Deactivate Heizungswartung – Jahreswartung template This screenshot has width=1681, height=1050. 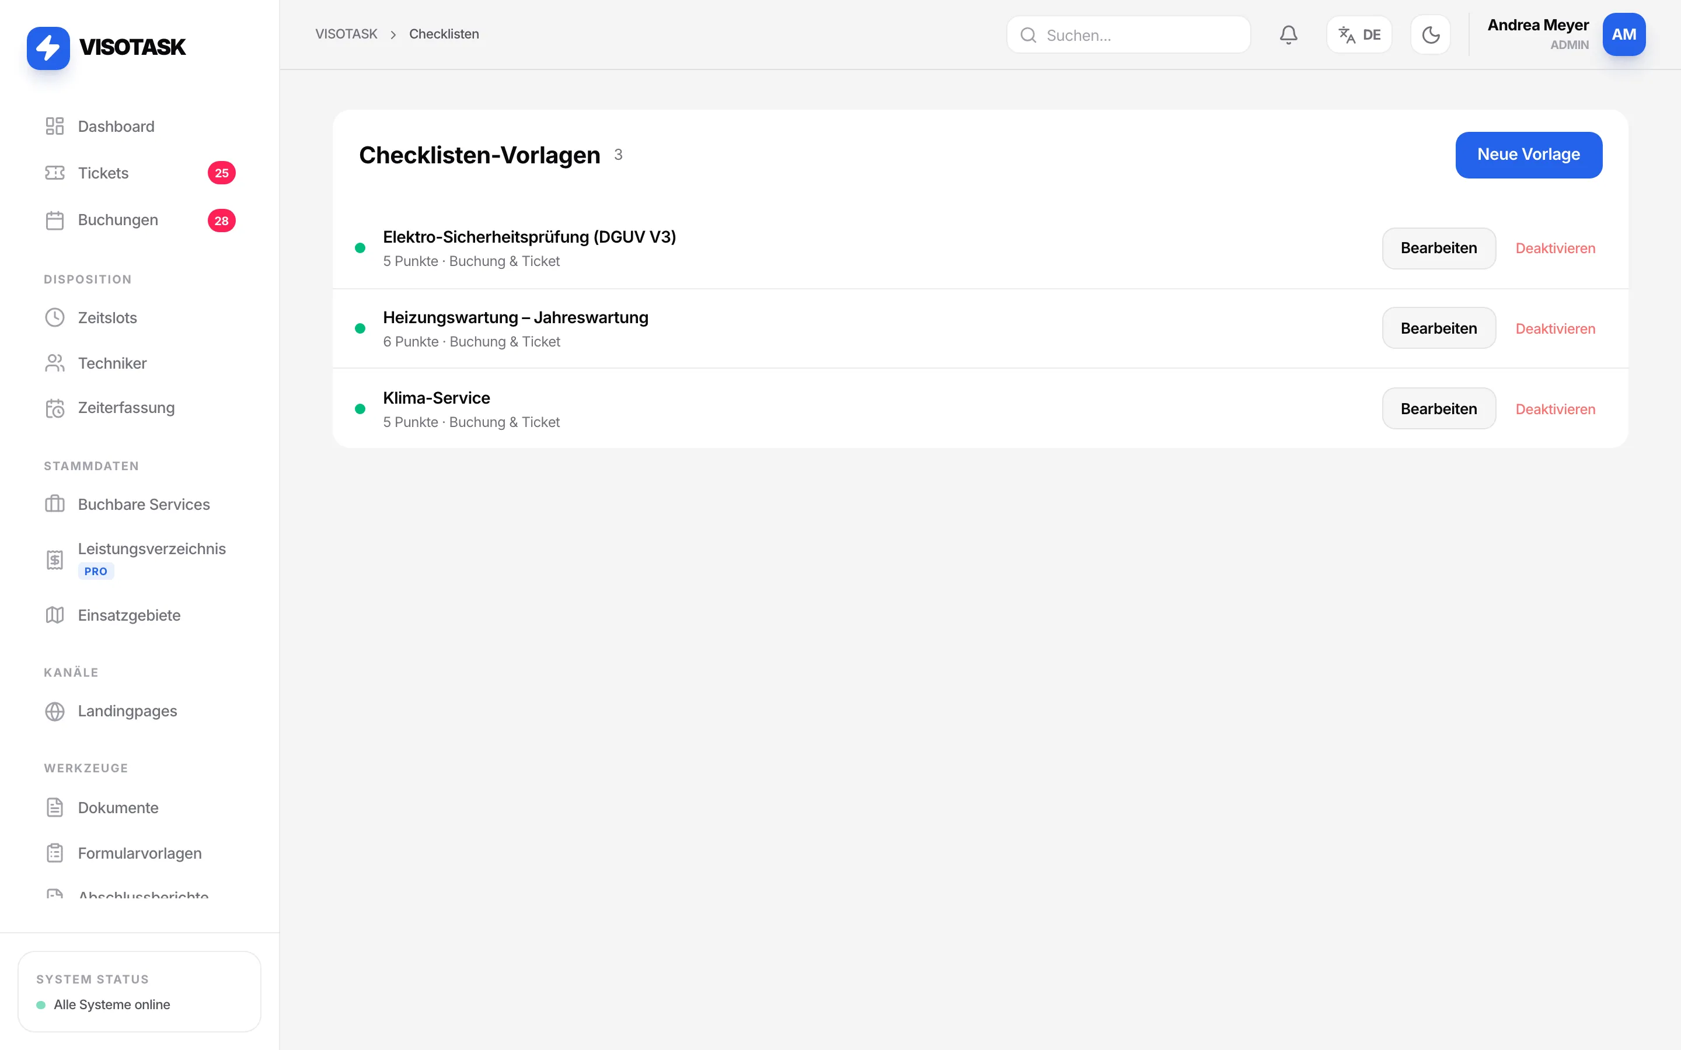pyautogui.click(x=1556, y=329)
